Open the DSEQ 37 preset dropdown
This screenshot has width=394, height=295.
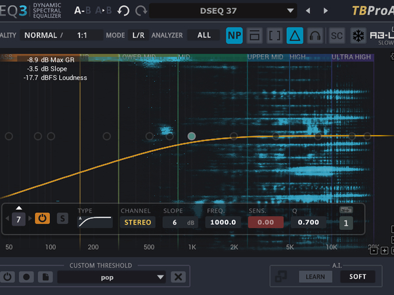223,11
